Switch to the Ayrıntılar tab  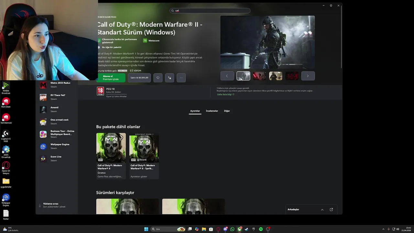coord(195,111)
